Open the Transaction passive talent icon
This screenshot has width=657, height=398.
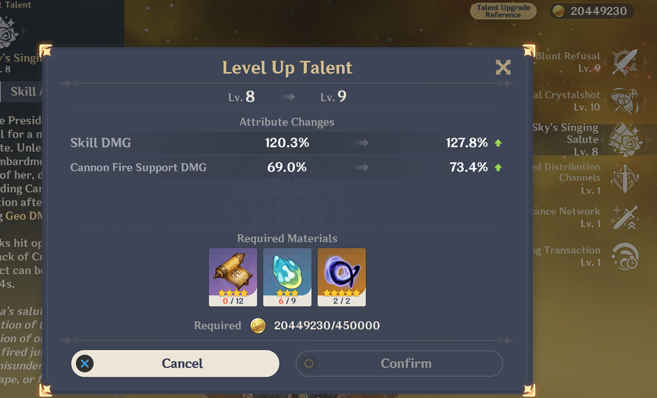pos(625,256)
